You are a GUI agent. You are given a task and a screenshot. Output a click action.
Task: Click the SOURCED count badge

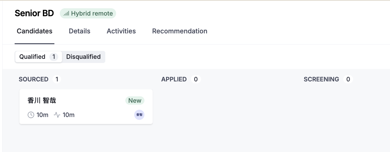pos(57,79)
